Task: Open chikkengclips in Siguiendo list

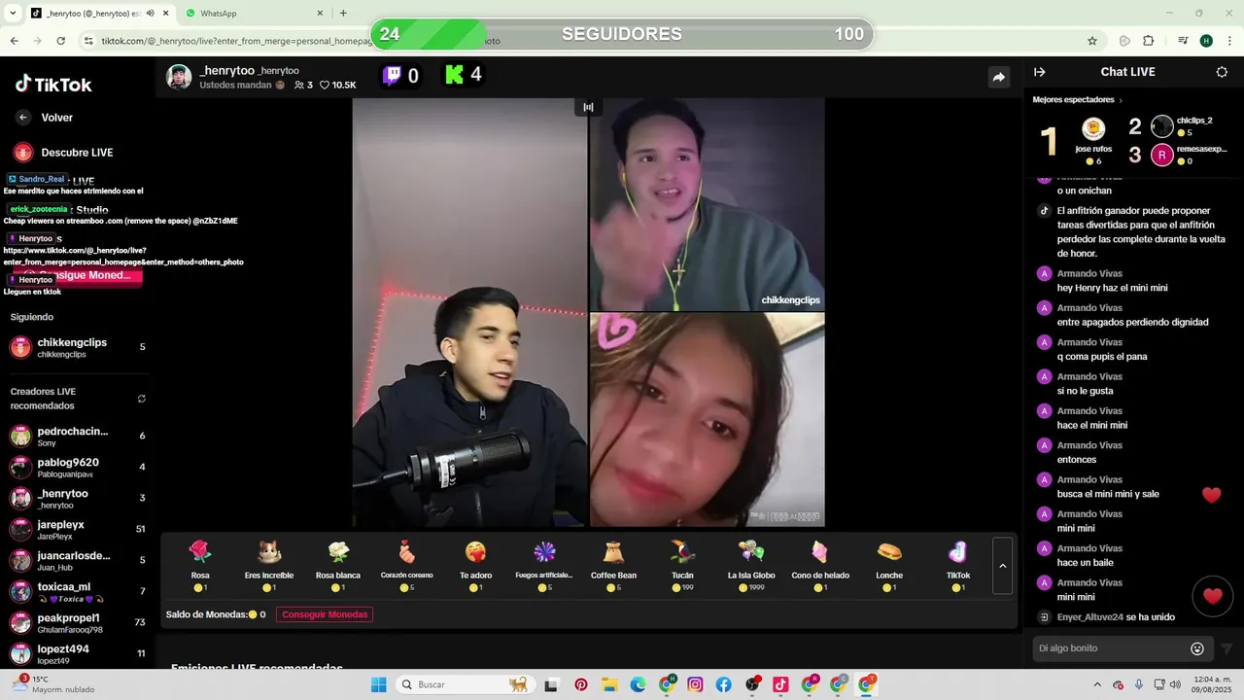Action: coord(77,347)
